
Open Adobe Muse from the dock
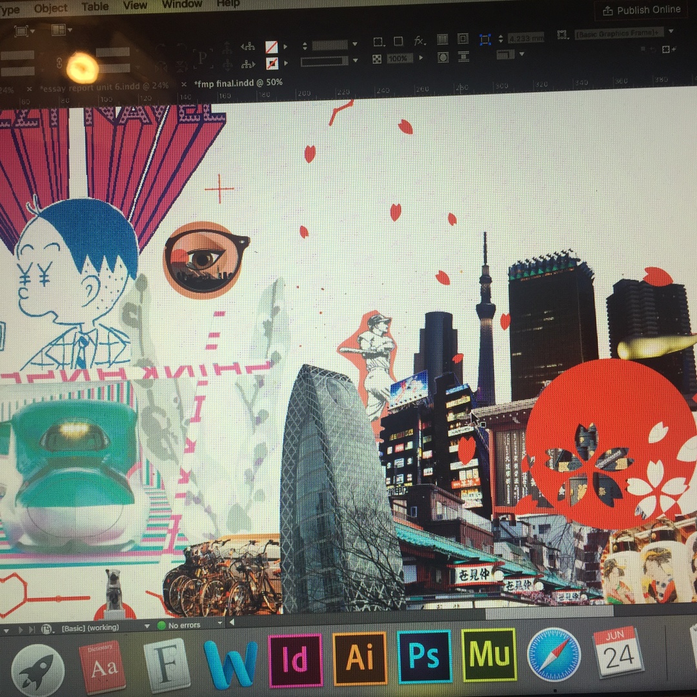click(x=489, y=654)
